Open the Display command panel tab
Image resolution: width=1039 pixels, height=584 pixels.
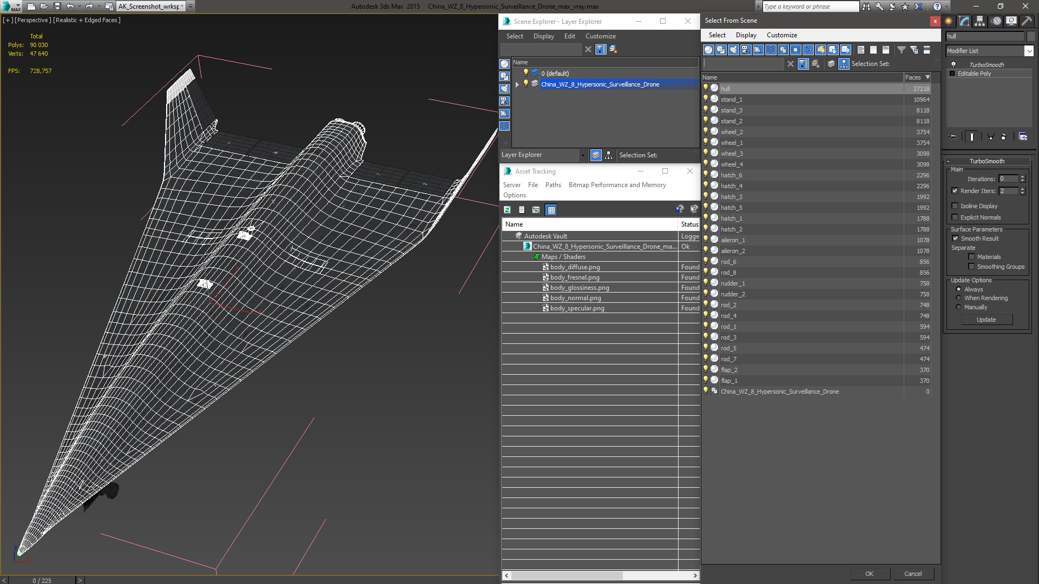[1011, 21]
